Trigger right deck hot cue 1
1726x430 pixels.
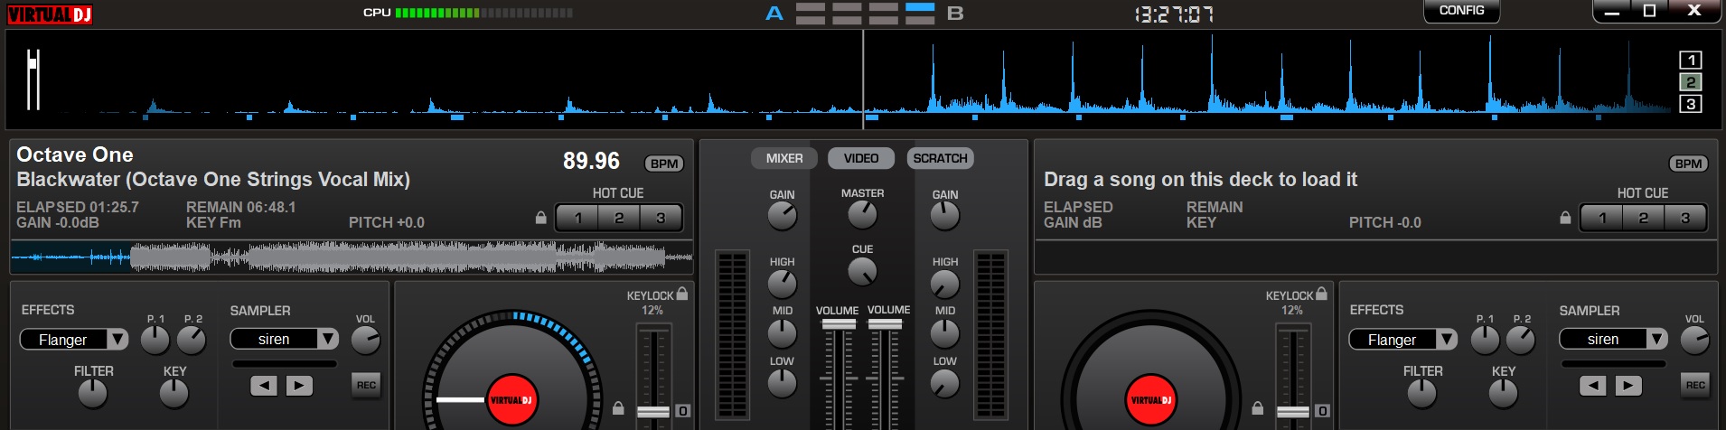1602,218
